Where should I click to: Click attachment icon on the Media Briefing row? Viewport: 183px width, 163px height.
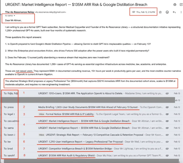pos(167,107)
